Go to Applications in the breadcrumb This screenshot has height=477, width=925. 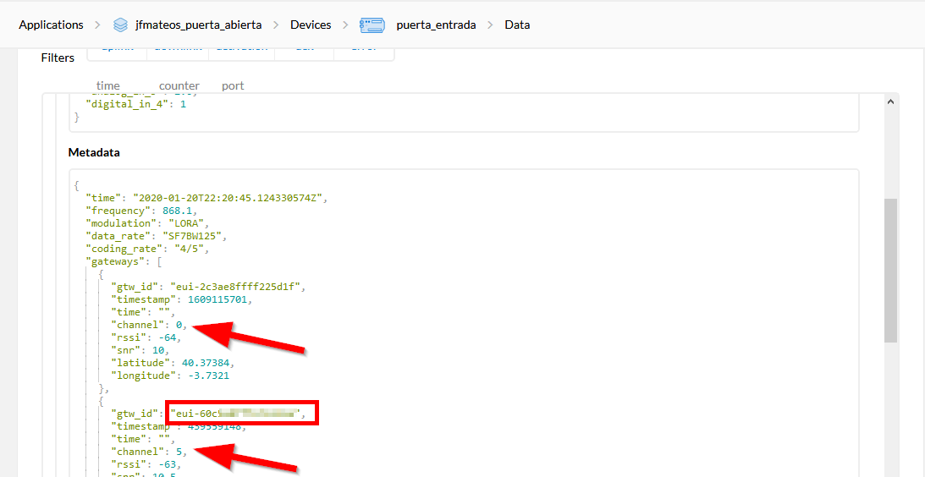pyautogui.click(x=51, y=25)
